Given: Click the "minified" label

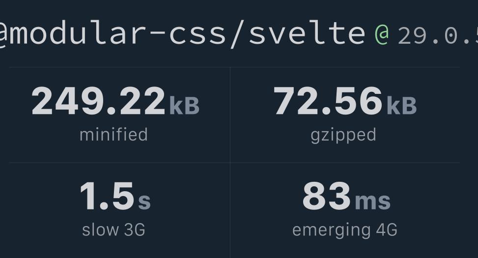Looking at the screenshot, I should pos(113,135).
